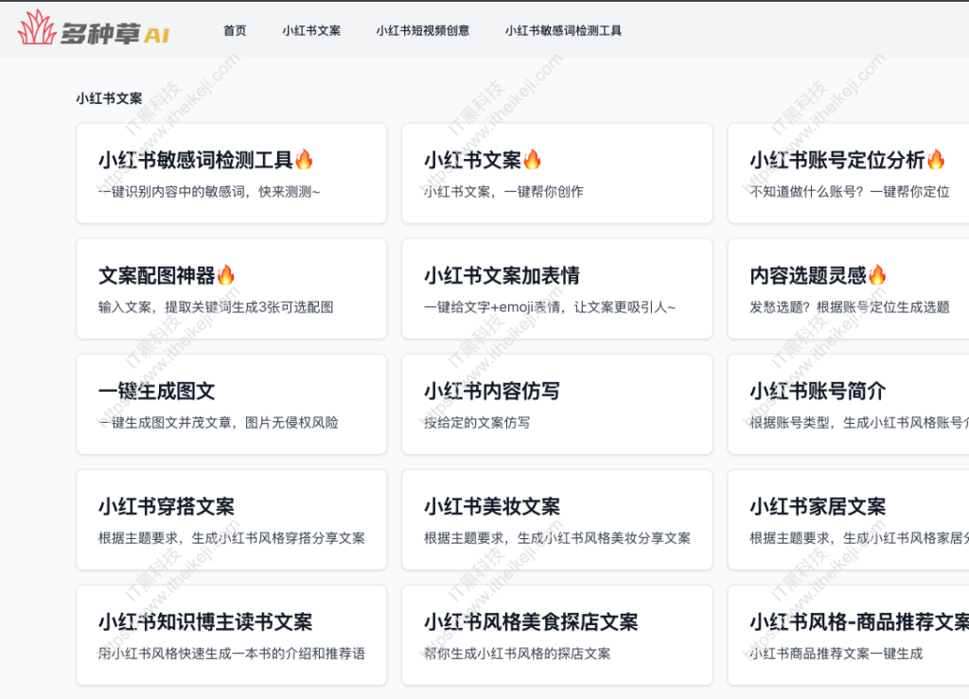Open the 首页 navigation item

coord(233,30)
